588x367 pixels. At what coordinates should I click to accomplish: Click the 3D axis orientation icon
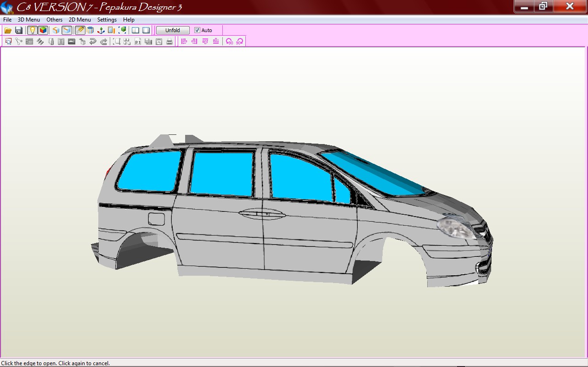coord(101,30)
